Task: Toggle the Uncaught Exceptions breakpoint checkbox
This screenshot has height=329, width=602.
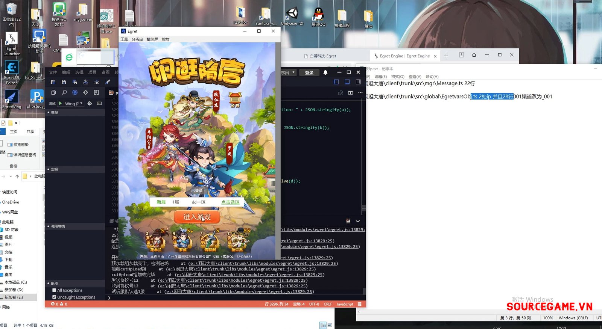Action: click(54, 297)
